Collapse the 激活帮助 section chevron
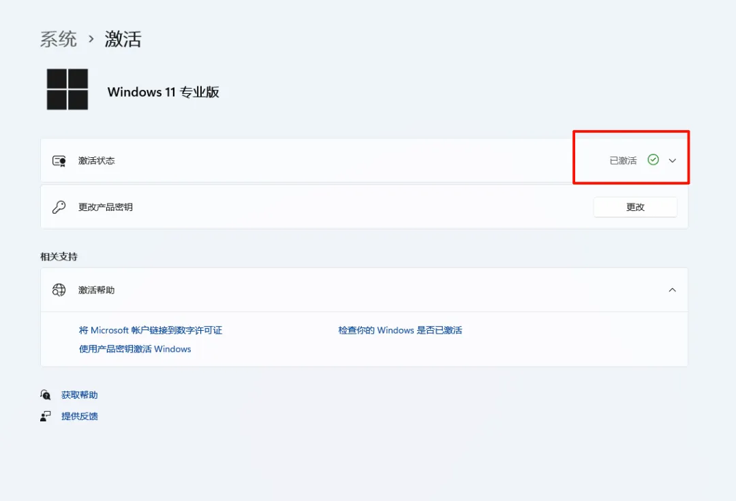This screenshot has height=501, width=736. pos(672,290)
